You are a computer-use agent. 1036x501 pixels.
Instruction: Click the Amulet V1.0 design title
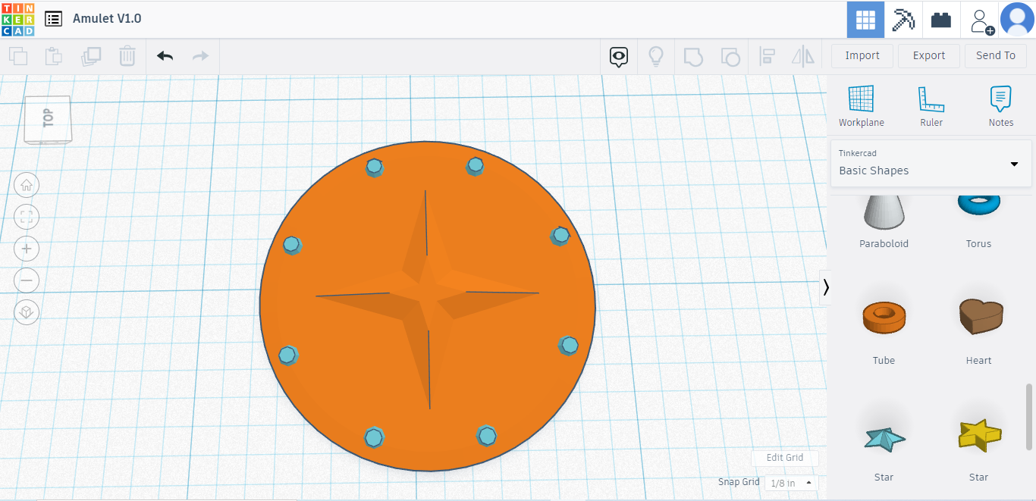107,18
